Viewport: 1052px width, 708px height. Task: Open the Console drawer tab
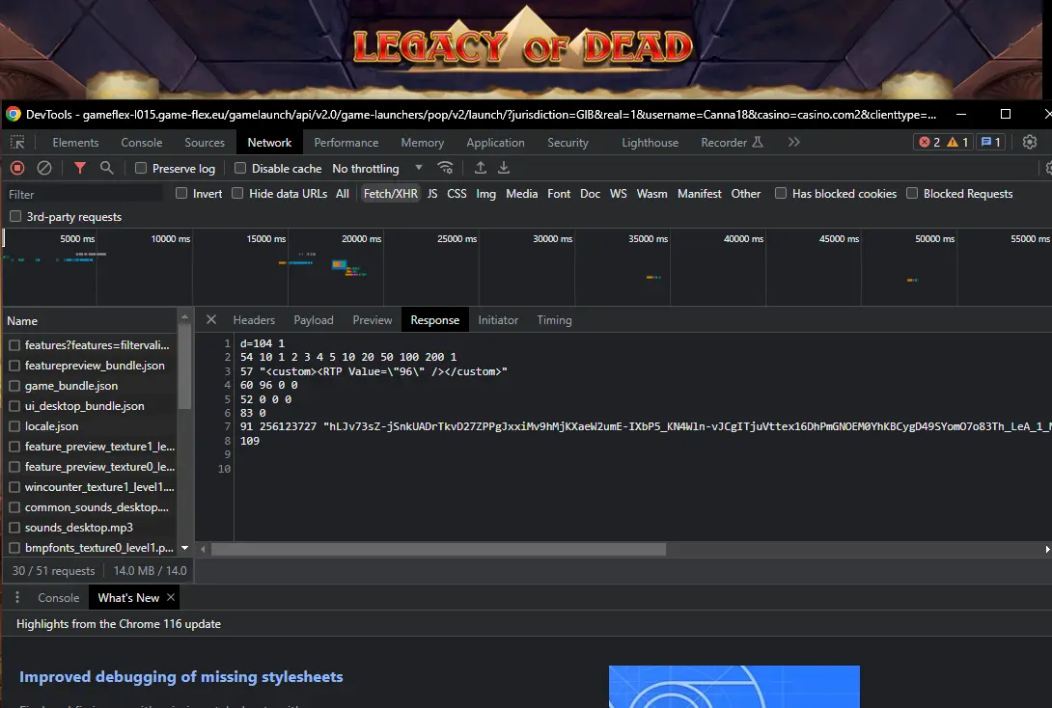tap(58, 597)
